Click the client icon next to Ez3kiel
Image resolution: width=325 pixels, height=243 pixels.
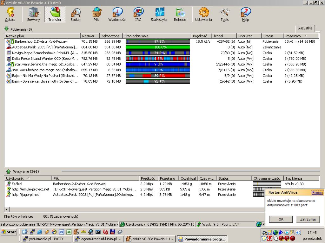[8, 184]
